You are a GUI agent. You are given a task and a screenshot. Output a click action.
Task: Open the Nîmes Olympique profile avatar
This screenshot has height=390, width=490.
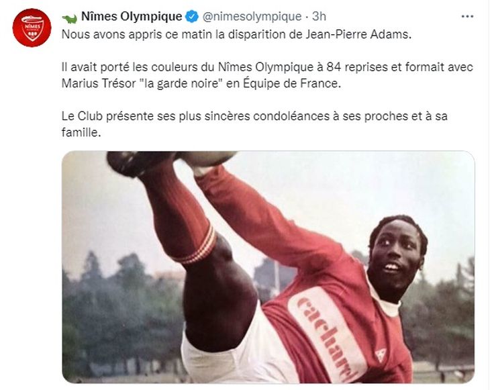tap(32, 28)
